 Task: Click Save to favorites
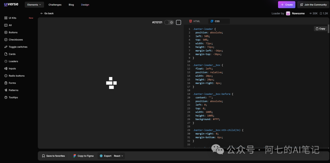coord(53,156)
